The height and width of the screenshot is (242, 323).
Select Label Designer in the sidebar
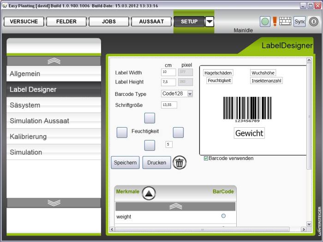click(54, 89)
